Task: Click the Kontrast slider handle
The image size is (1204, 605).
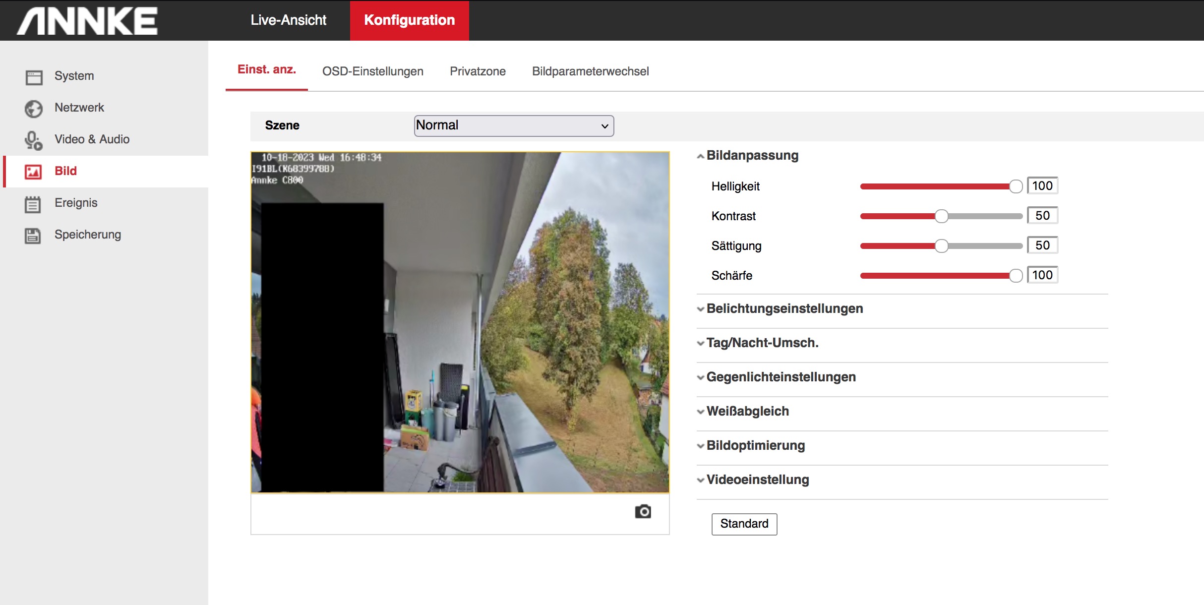Action: [x=941, y=216]
